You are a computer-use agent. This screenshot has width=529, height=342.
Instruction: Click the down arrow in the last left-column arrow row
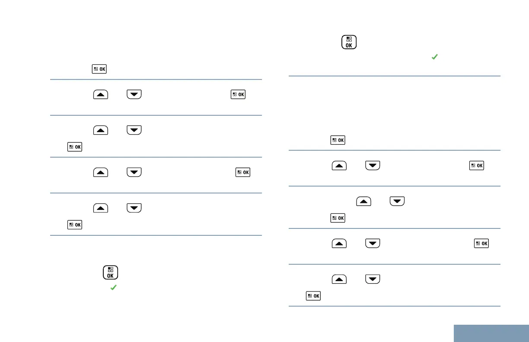coord(134,208)
